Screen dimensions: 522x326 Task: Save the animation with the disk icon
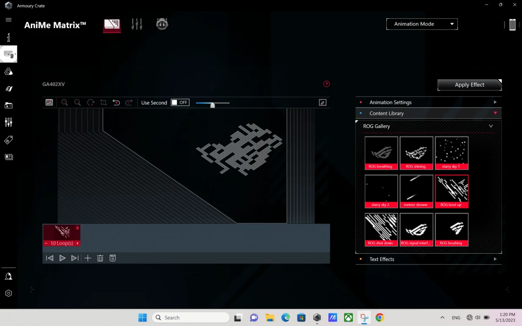click(x=113, y=258)
